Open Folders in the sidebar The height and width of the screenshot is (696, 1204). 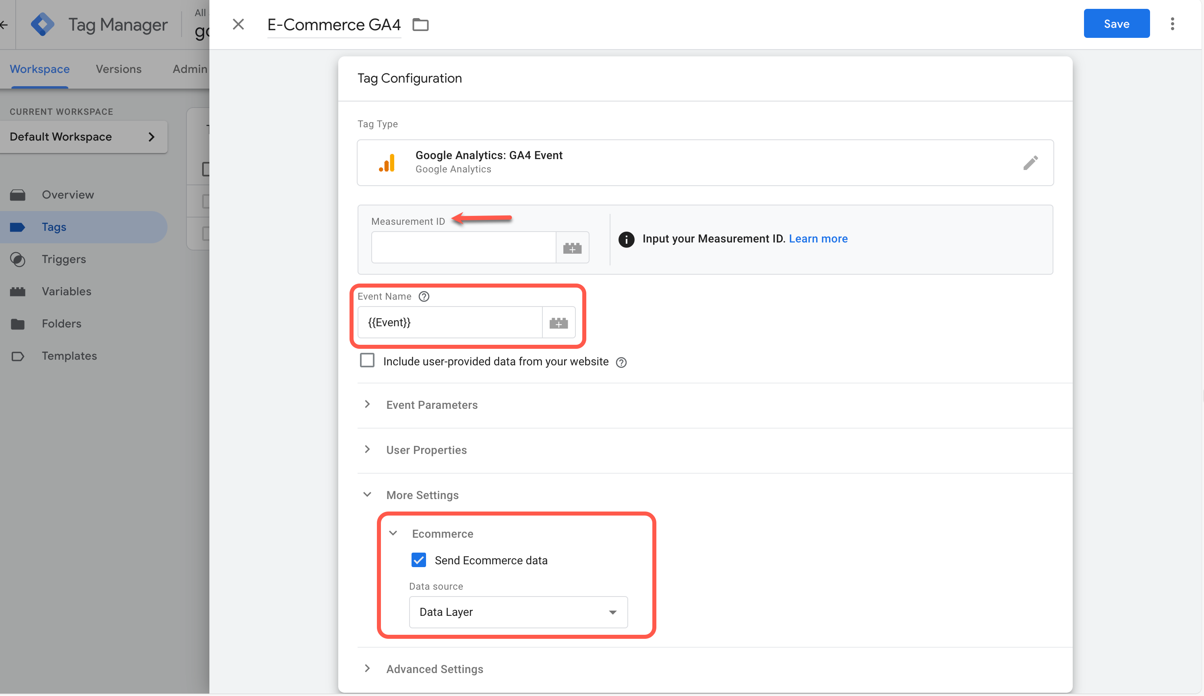pyautogui.click(x=62, y=324)
